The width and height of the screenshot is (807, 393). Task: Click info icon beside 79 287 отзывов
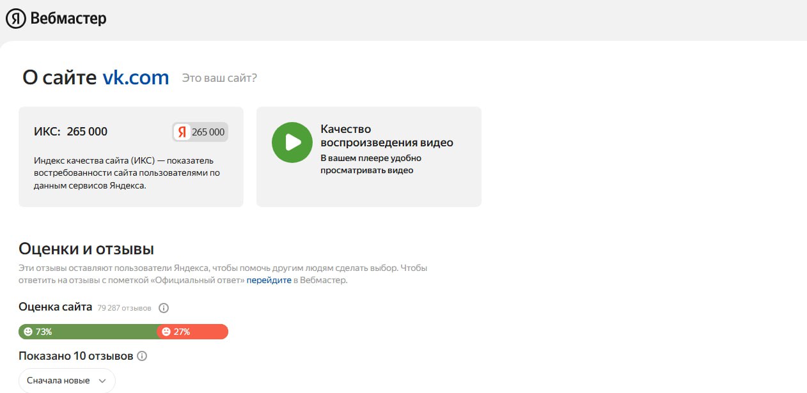163,308
